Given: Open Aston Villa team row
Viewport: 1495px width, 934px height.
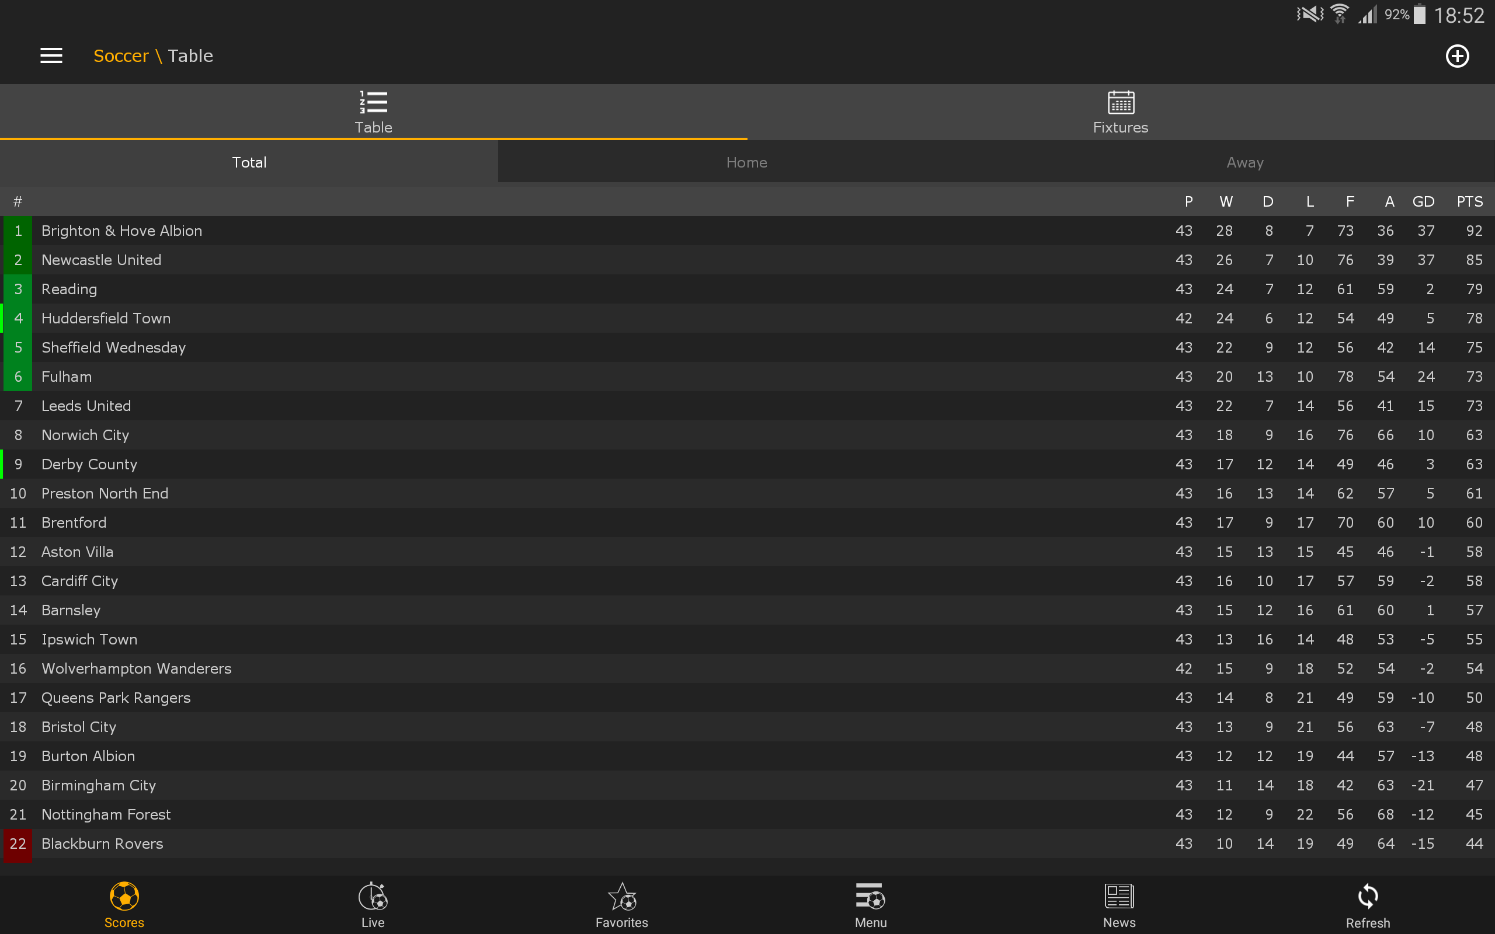Looking at the screenshot, I should [x=747, y=552].
